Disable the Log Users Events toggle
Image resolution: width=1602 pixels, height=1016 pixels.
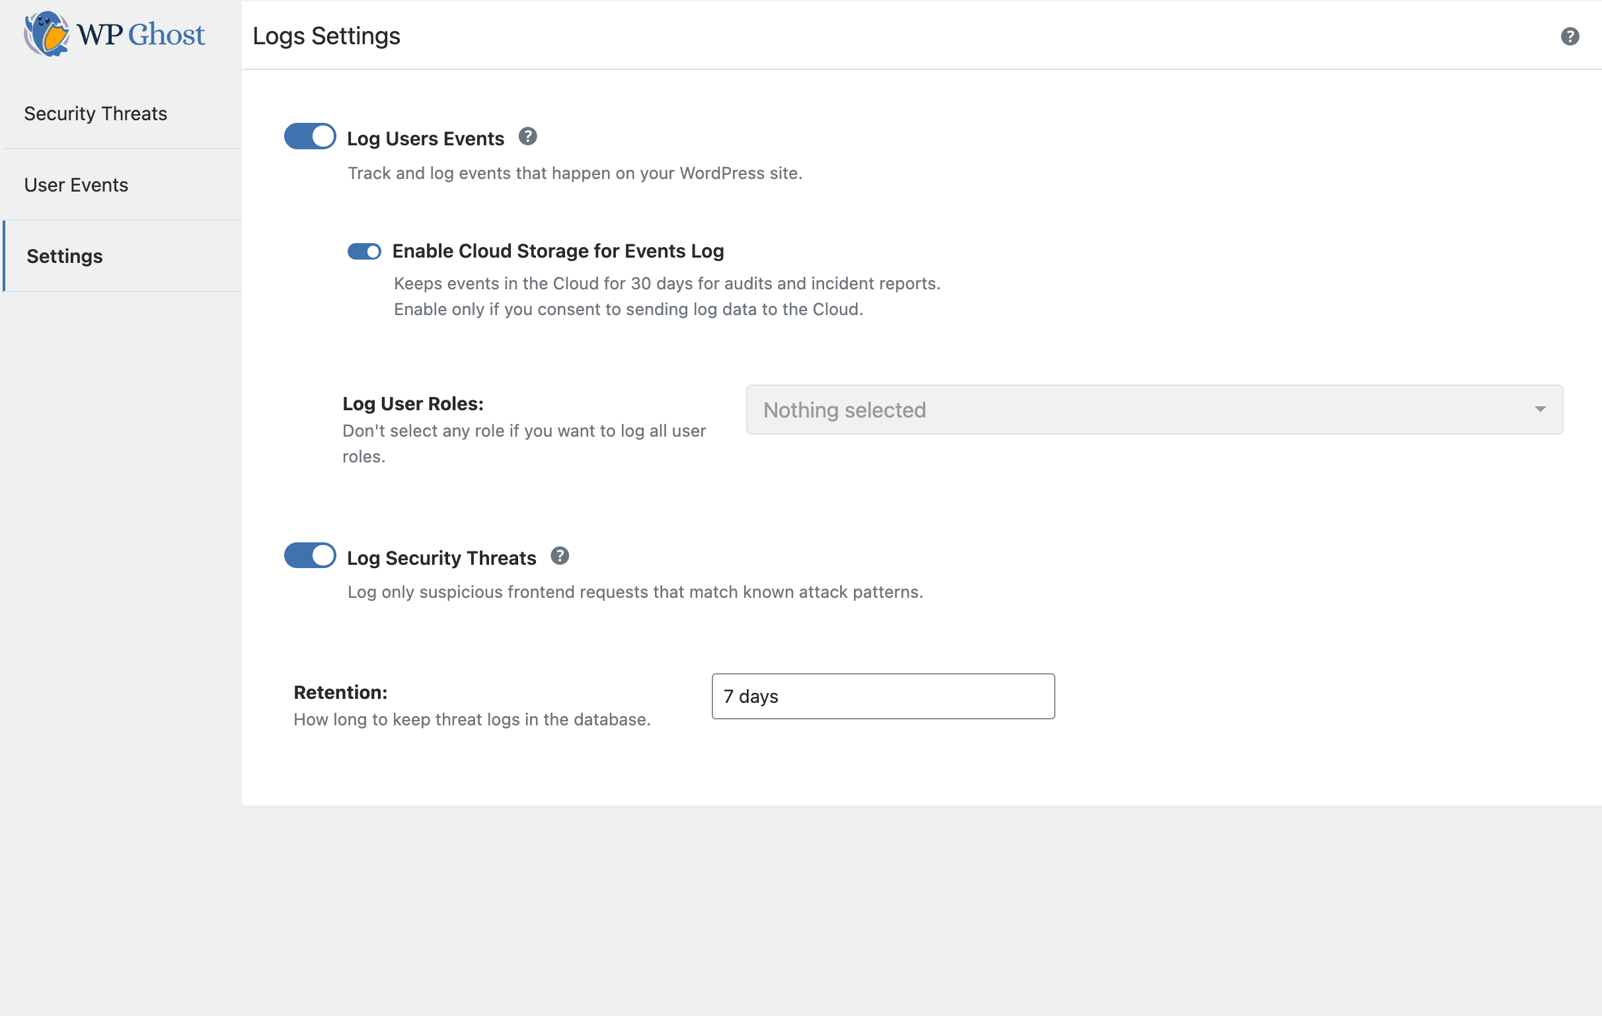click(x=310, y=137)
